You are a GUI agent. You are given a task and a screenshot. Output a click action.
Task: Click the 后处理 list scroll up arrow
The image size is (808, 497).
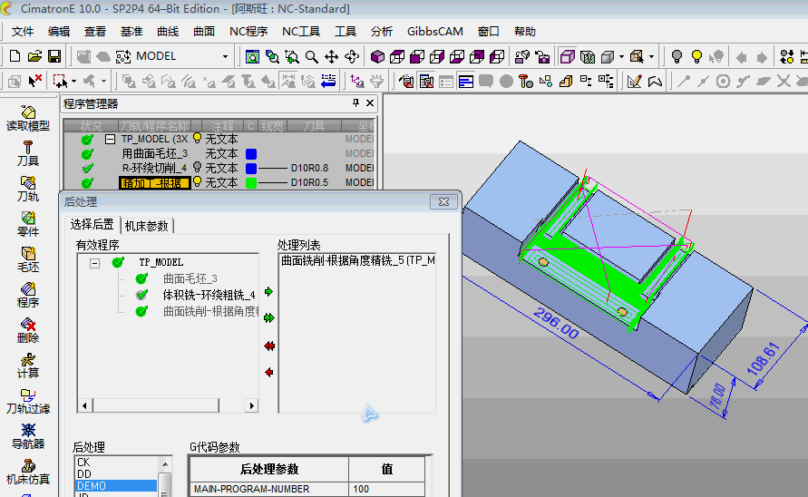coord(165,464)
